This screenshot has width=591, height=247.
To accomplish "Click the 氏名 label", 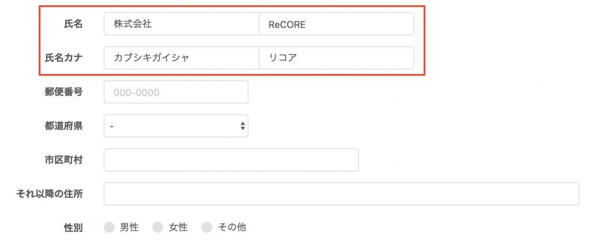I will click(x=73, y=24).
